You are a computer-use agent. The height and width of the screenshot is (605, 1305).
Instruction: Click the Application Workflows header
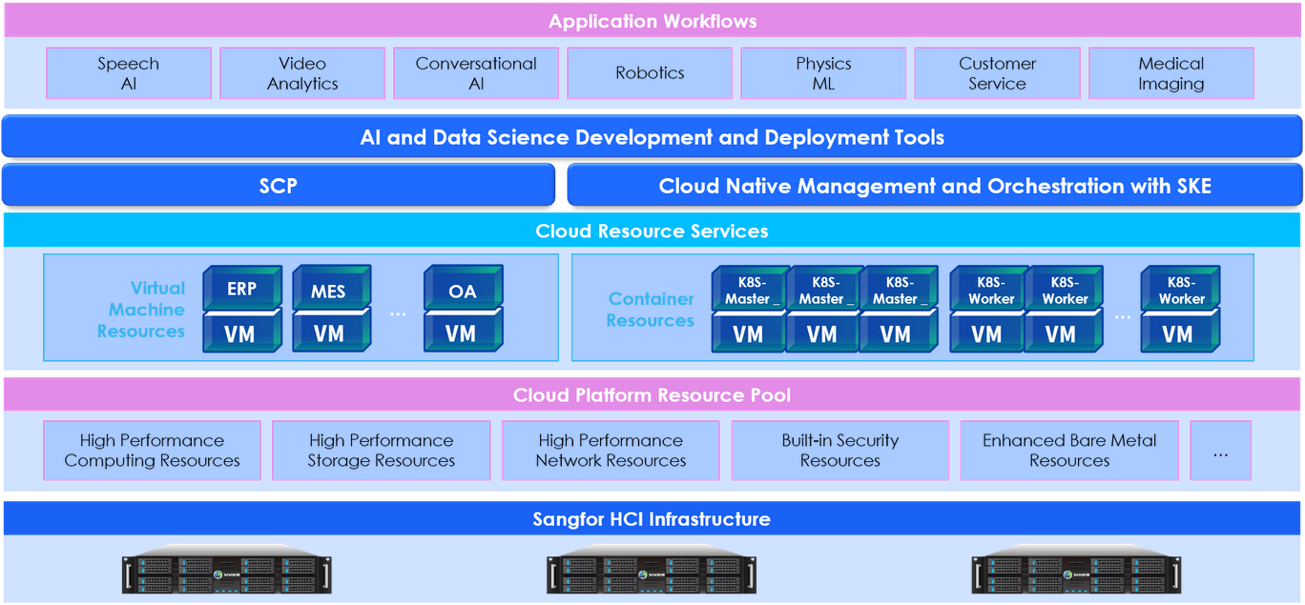click(x=652, y=21)
